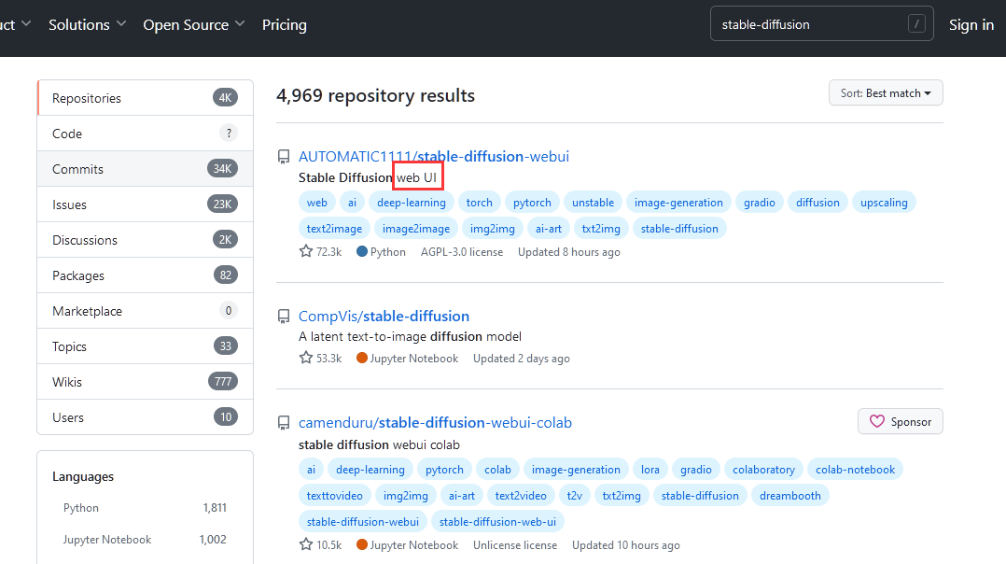Click the torch topic tag
The width and height of the screenshot is (1006, 564).
[480, 202]
